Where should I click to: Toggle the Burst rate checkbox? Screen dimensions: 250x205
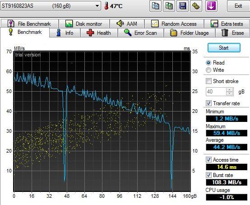click(208, 175)
